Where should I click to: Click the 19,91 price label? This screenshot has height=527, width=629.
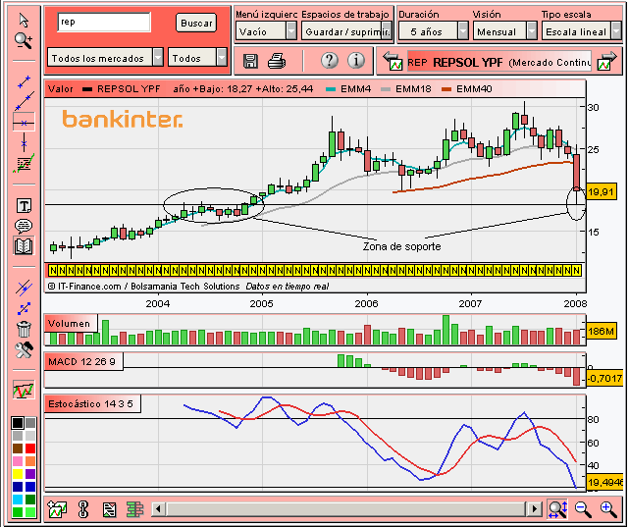click(x=601, y=192)
